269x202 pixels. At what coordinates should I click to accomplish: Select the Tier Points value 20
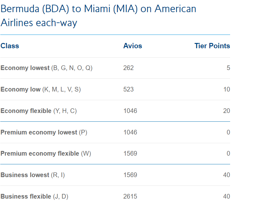227,111
